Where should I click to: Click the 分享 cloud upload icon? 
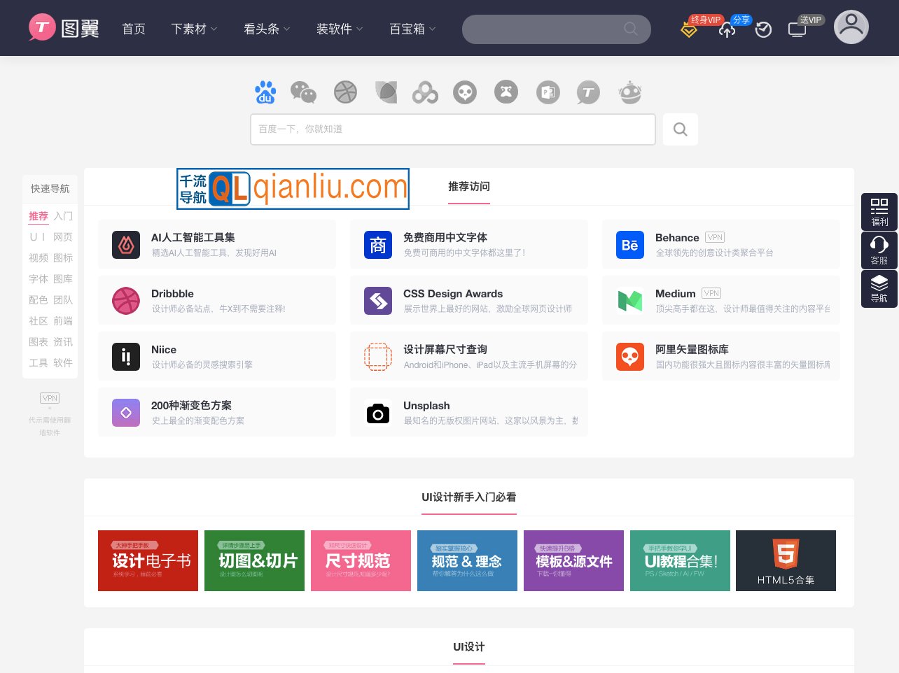tap(727, 29)
